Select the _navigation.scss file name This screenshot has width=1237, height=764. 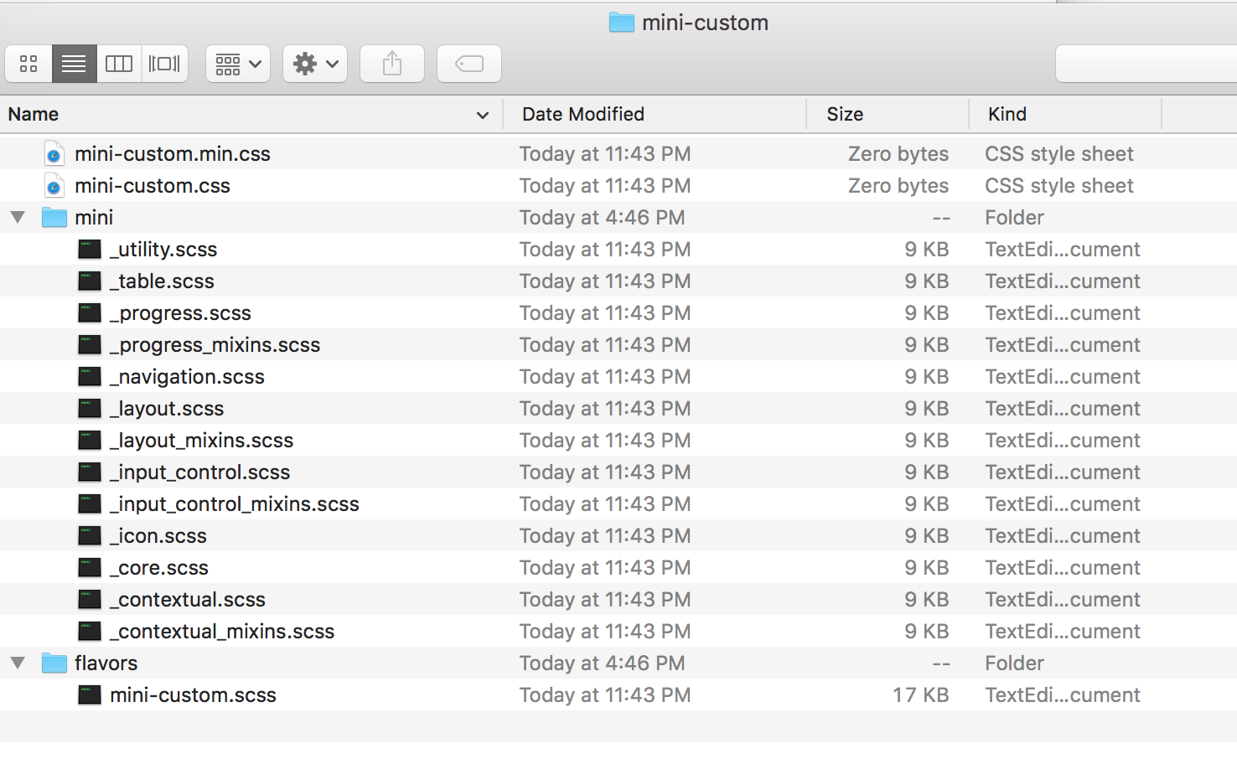coord(187,377)
